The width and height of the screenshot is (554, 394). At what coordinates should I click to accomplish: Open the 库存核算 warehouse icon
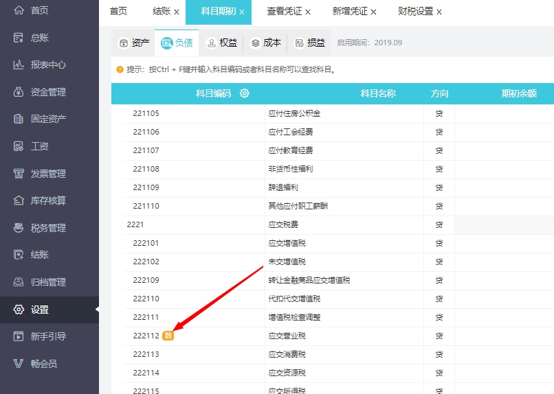point(19,200)
